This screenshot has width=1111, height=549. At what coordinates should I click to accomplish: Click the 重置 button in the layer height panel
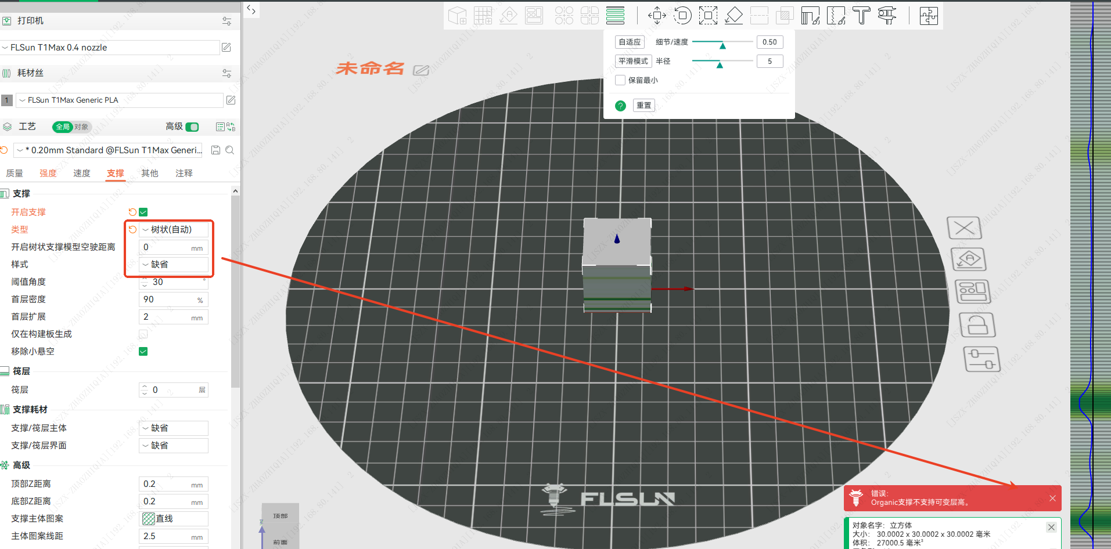643,105
